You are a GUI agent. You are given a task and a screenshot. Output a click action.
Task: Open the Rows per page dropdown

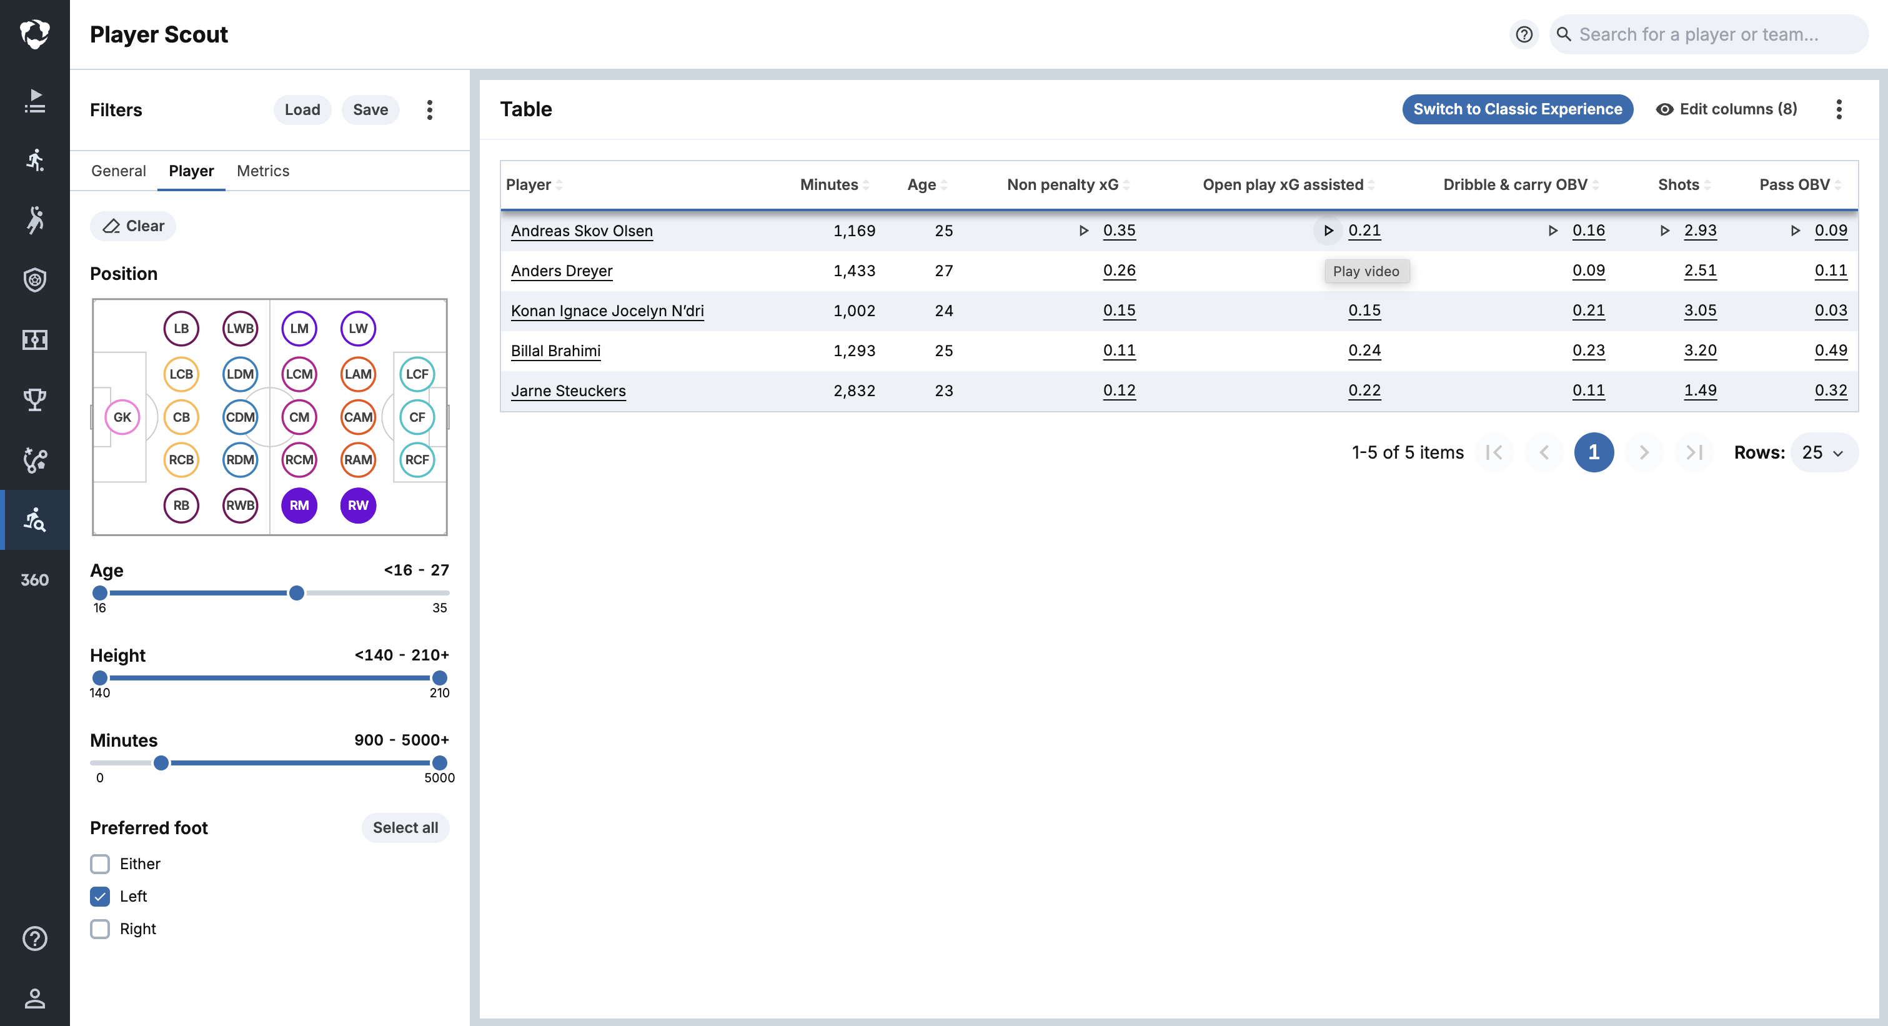coord(1823,452)
